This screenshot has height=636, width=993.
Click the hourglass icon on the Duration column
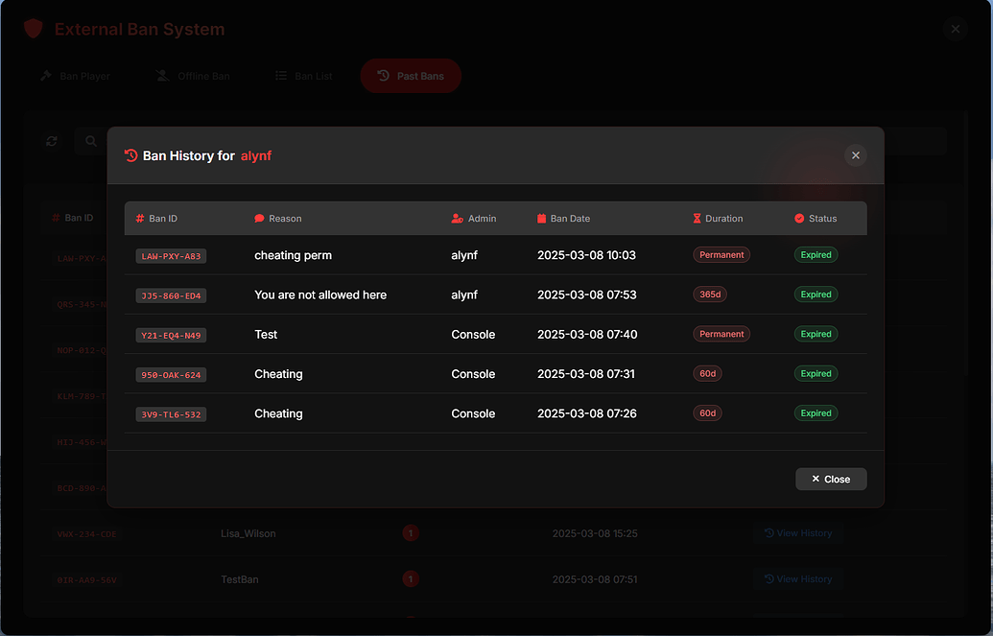point(697,218)
